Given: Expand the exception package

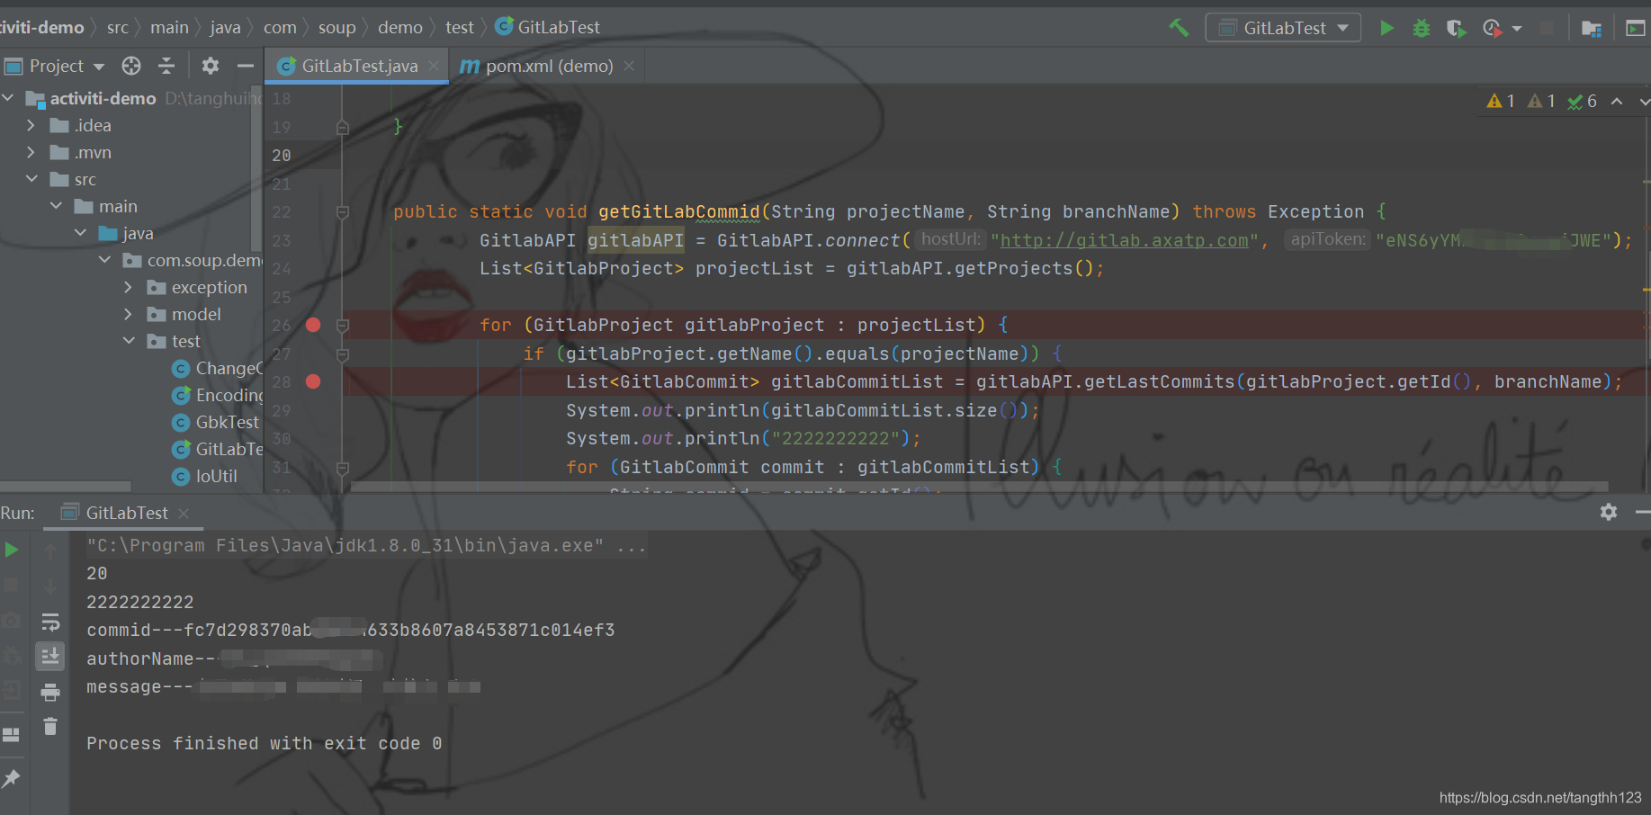Looking at the screenshot, I should tap(128, 287).
